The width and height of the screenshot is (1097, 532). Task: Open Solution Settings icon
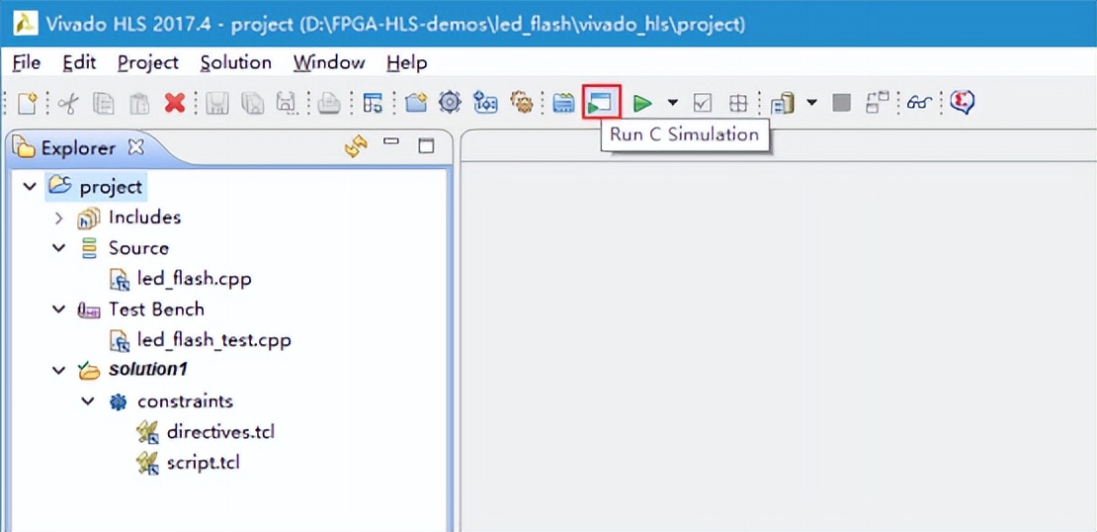click(485, 103)
